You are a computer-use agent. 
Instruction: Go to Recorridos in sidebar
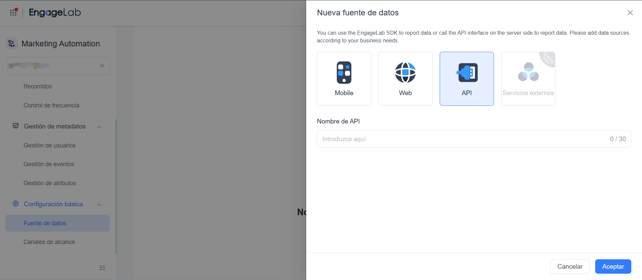click(38, 86)
